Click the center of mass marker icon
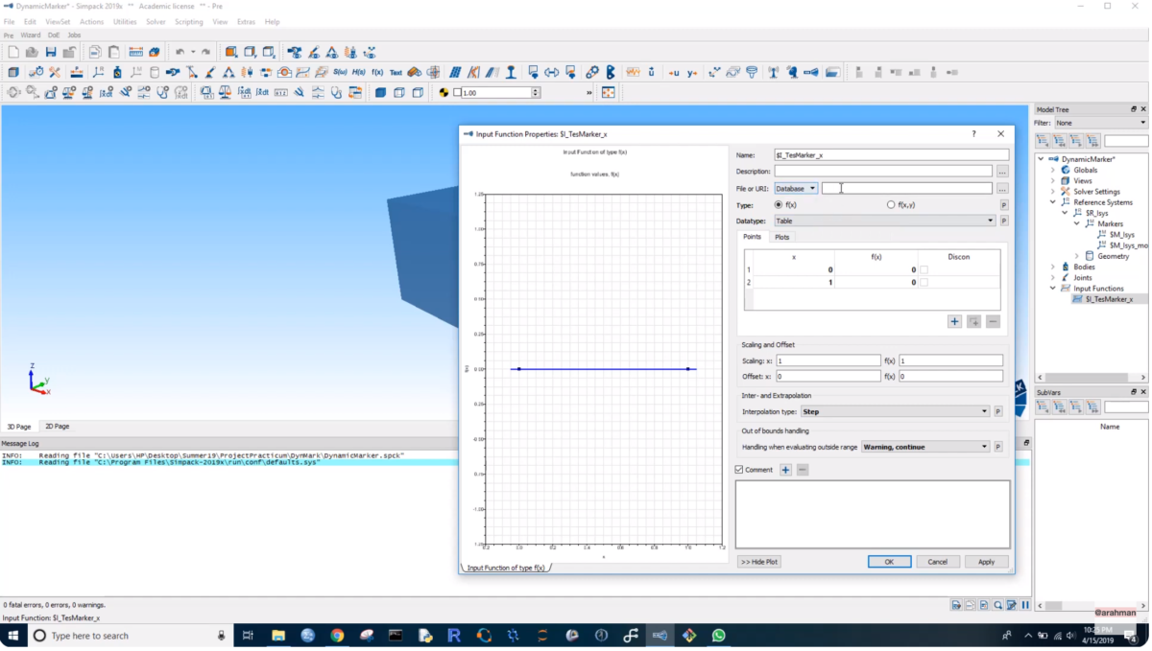Viewport: 1152px width, 651px height. click(444, 93)
